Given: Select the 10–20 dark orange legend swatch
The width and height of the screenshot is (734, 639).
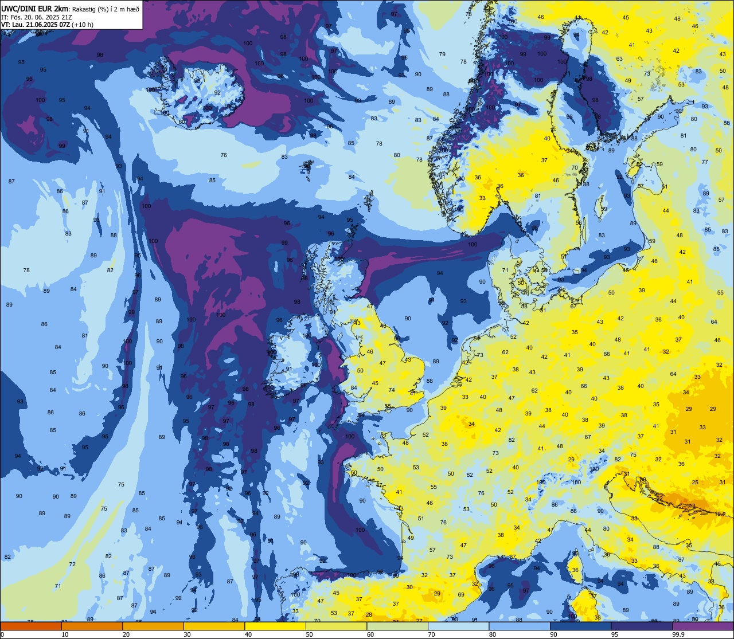Looking at the screenshot, I should 92,626.
